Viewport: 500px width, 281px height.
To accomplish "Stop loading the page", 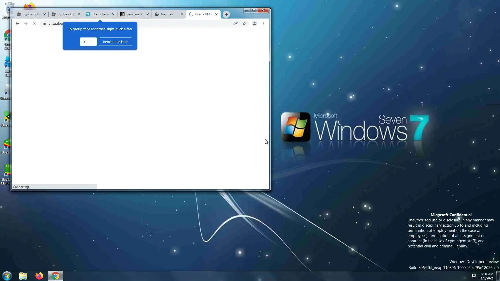I will pos(34,23).
